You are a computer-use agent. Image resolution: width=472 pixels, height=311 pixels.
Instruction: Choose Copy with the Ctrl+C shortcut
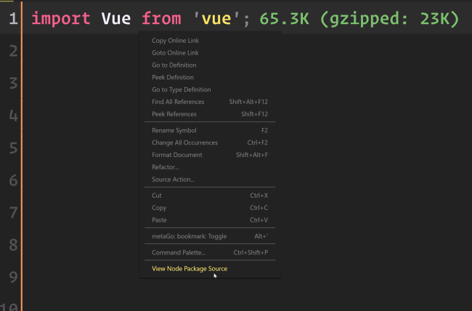(x=159, y=208)
